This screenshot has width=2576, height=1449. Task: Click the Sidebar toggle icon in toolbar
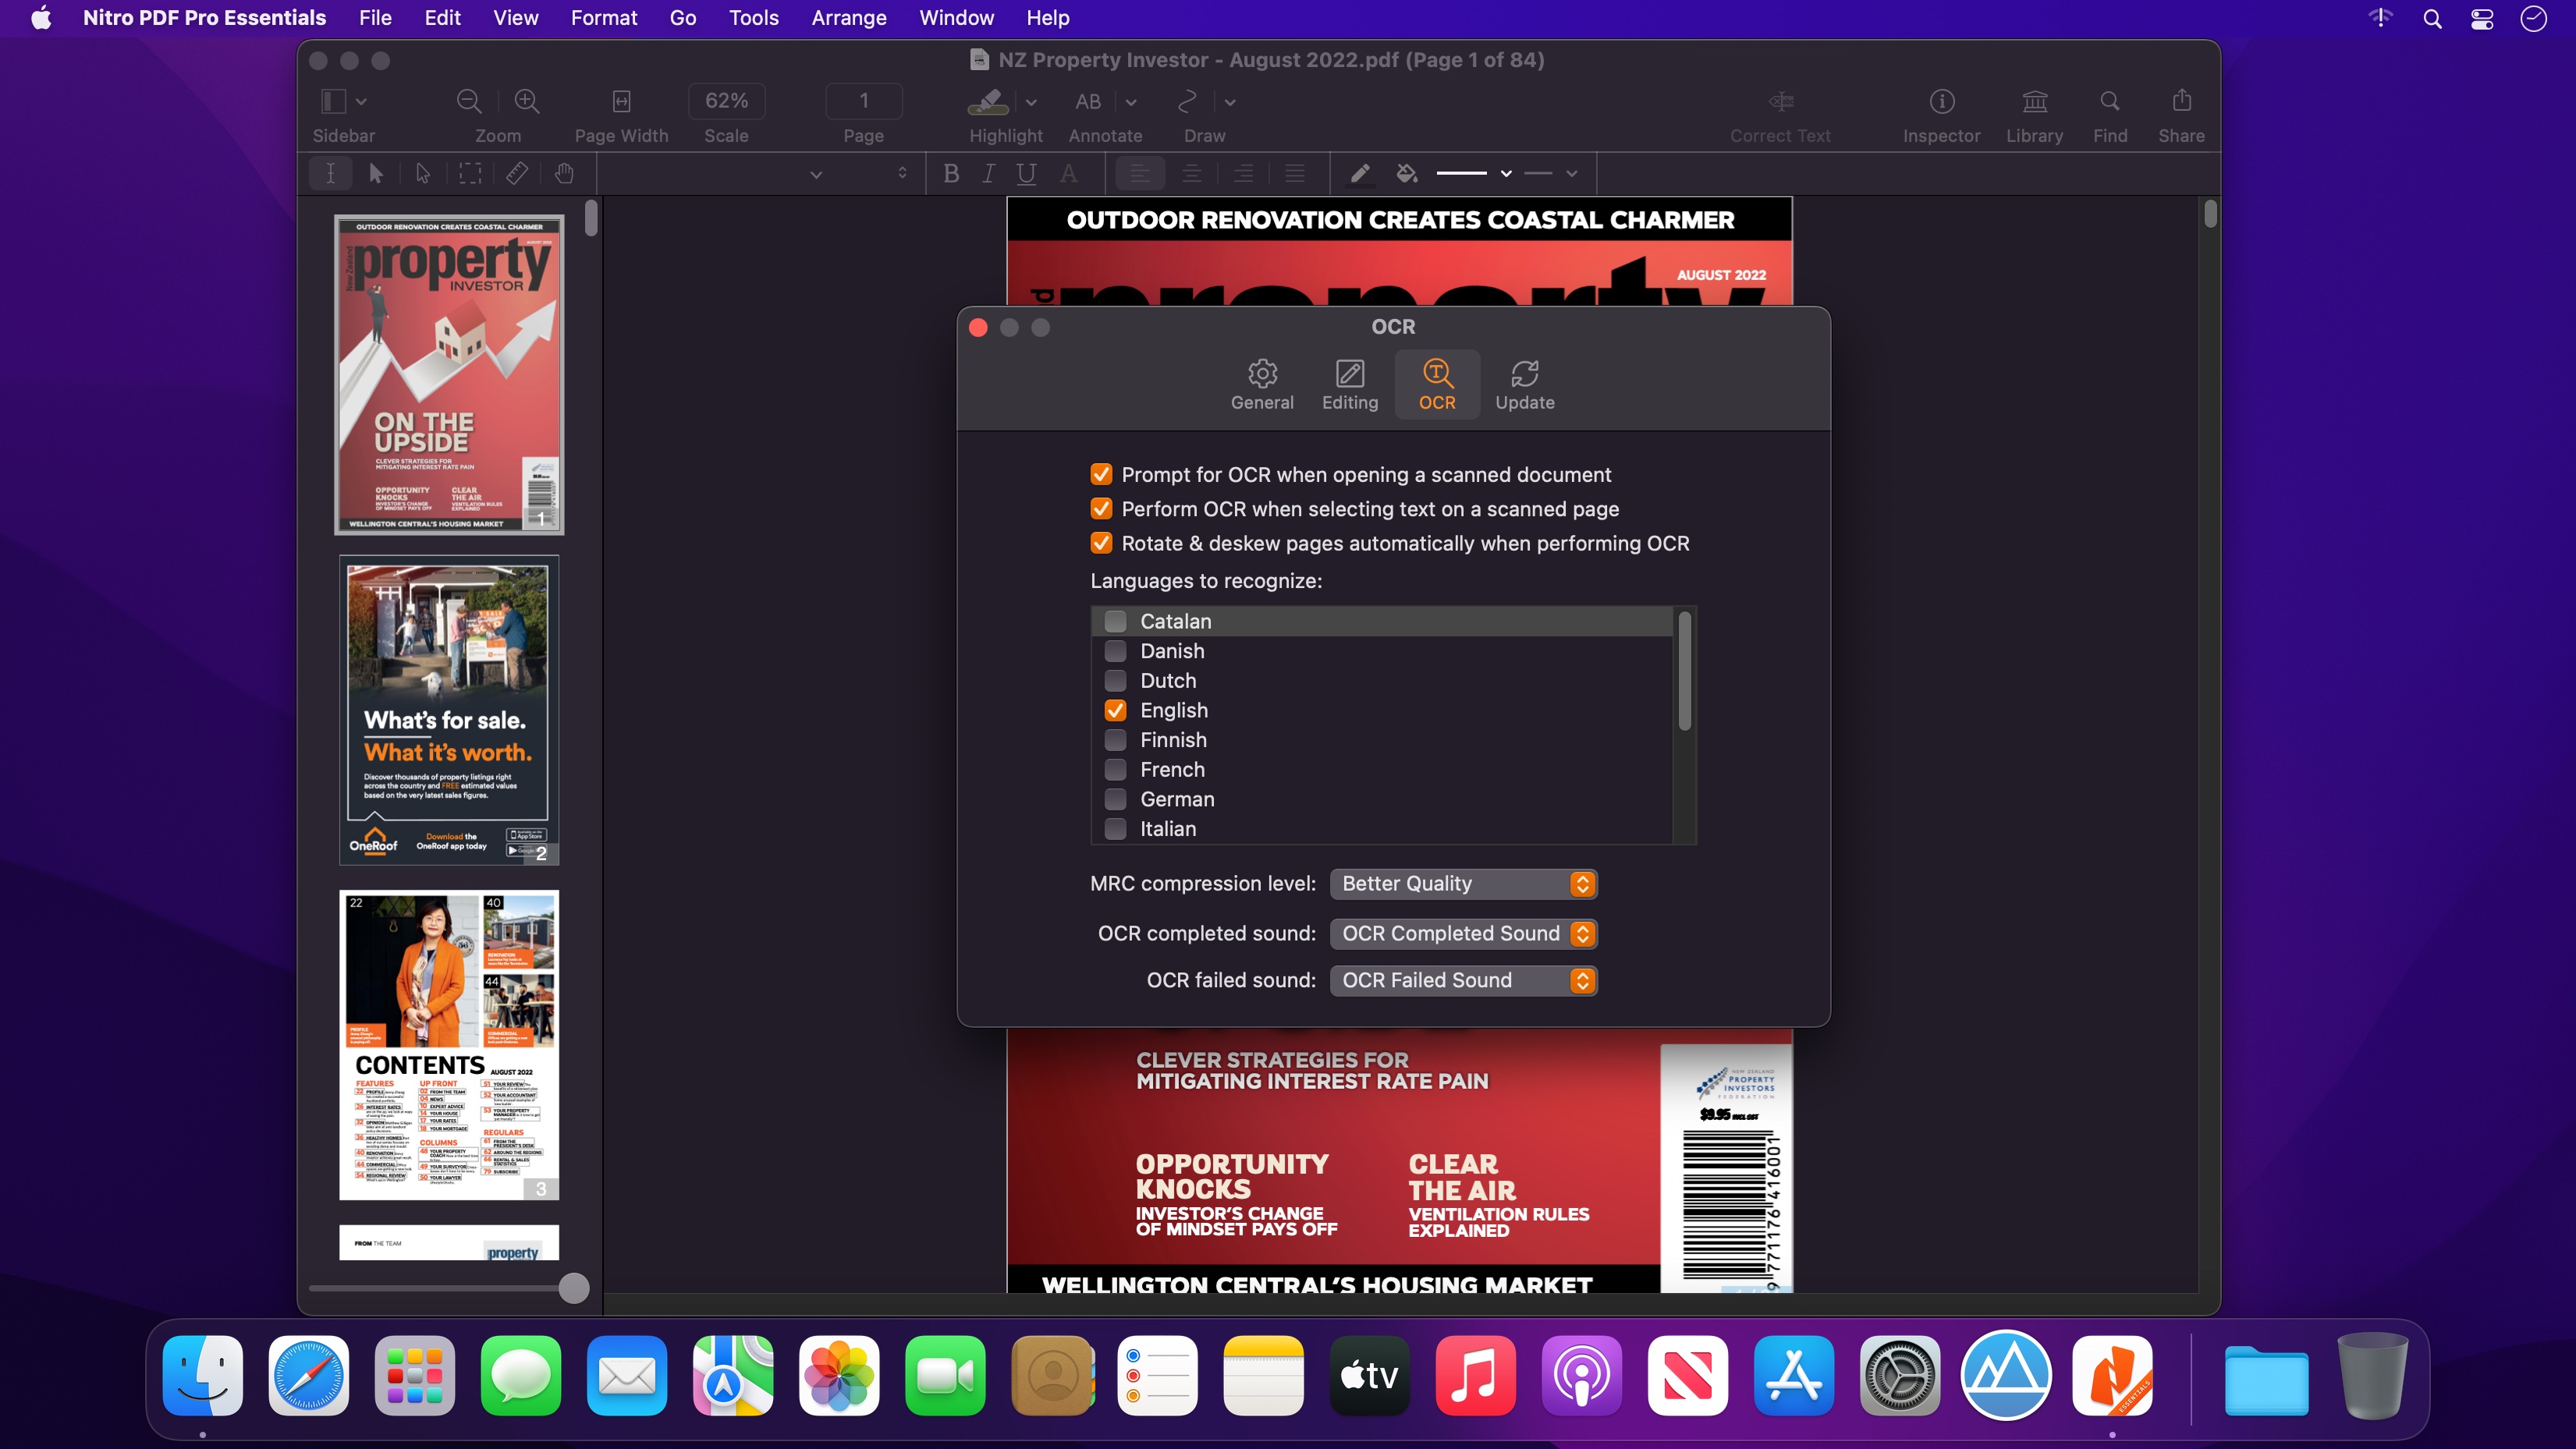pyautogui.click(x=333, y=101)
